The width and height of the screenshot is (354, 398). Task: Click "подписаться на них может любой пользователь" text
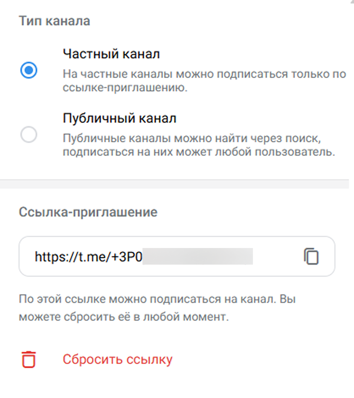point(198,152)
